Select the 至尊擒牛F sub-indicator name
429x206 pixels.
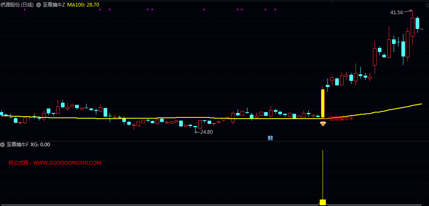click(x=17, y=145)
